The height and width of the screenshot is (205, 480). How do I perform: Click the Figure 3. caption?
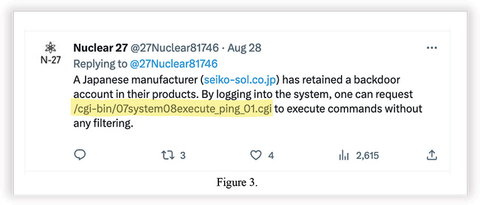237,182
